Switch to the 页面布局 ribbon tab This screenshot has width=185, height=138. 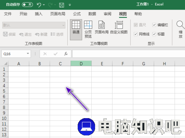click(x=58, y=14)
